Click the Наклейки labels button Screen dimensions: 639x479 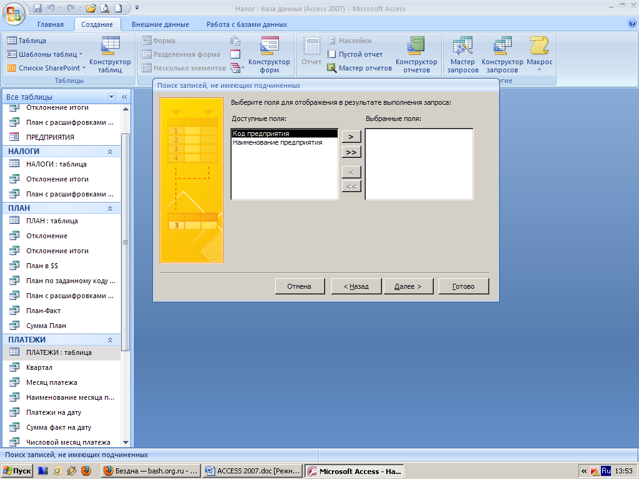click(x=349, y=41)
